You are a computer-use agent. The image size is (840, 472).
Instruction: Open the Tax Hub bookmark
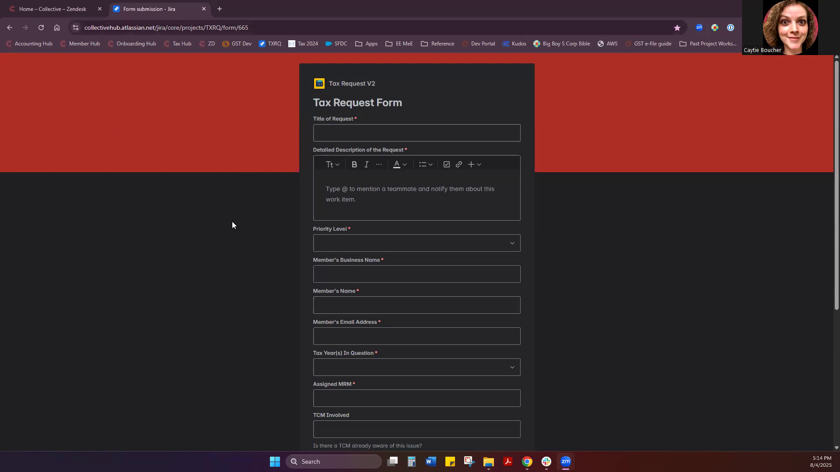pyautogui.click(x=178, y=44)
